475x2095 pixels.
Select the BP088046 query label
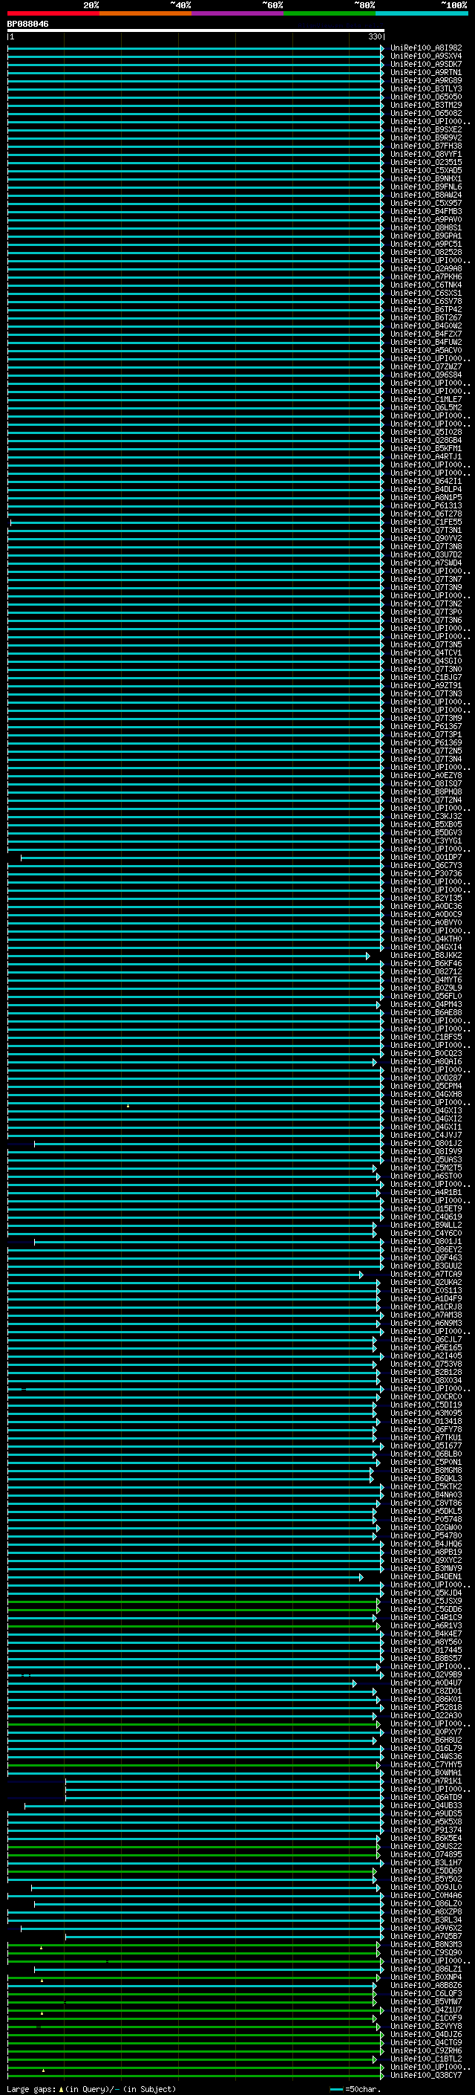click(27, 25)
